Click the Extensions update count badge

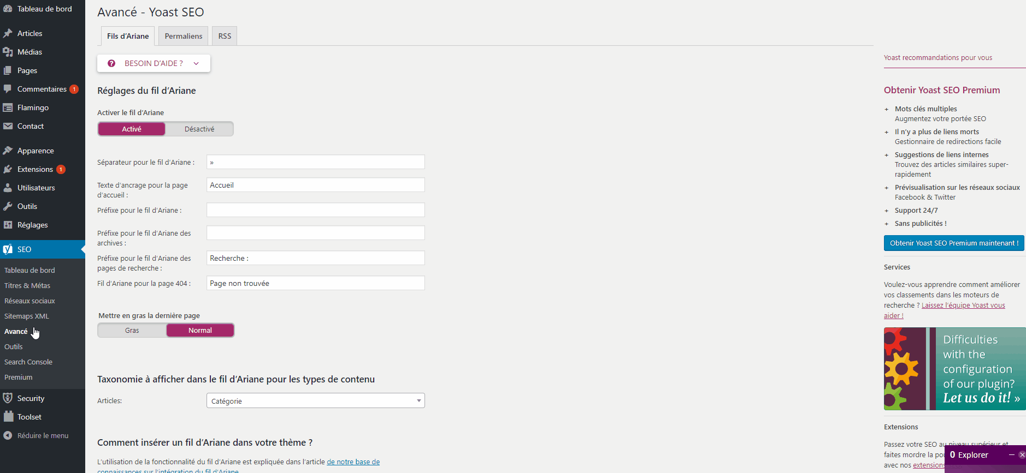(61, 169)
